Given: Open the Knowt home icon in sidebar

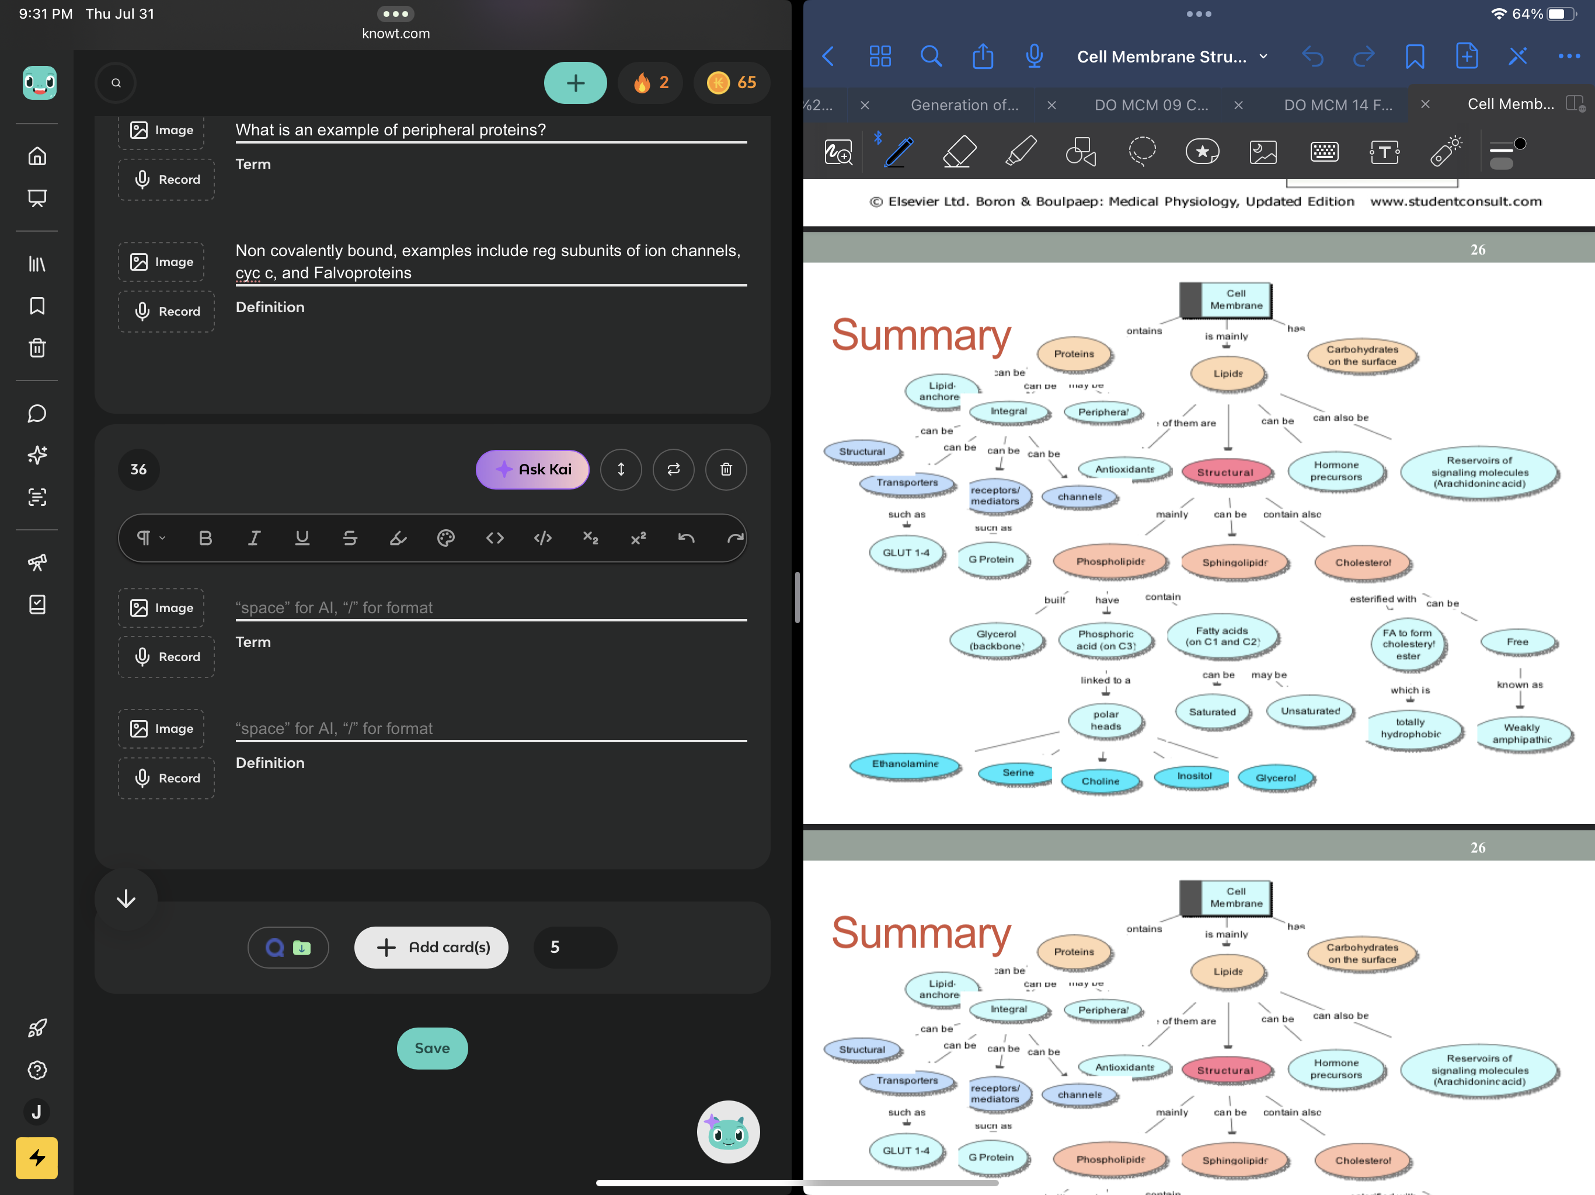Looking at the screenshot, I should tap(37, 156).
